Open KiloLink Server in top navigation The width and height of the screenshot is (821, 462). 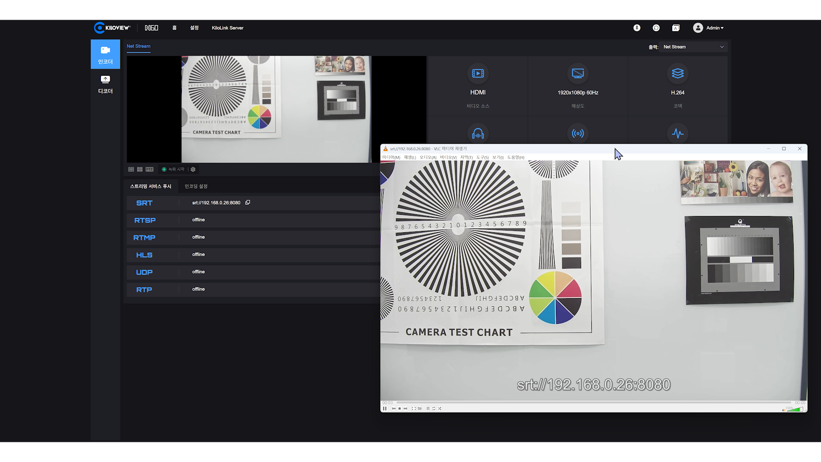click(227, 28)
